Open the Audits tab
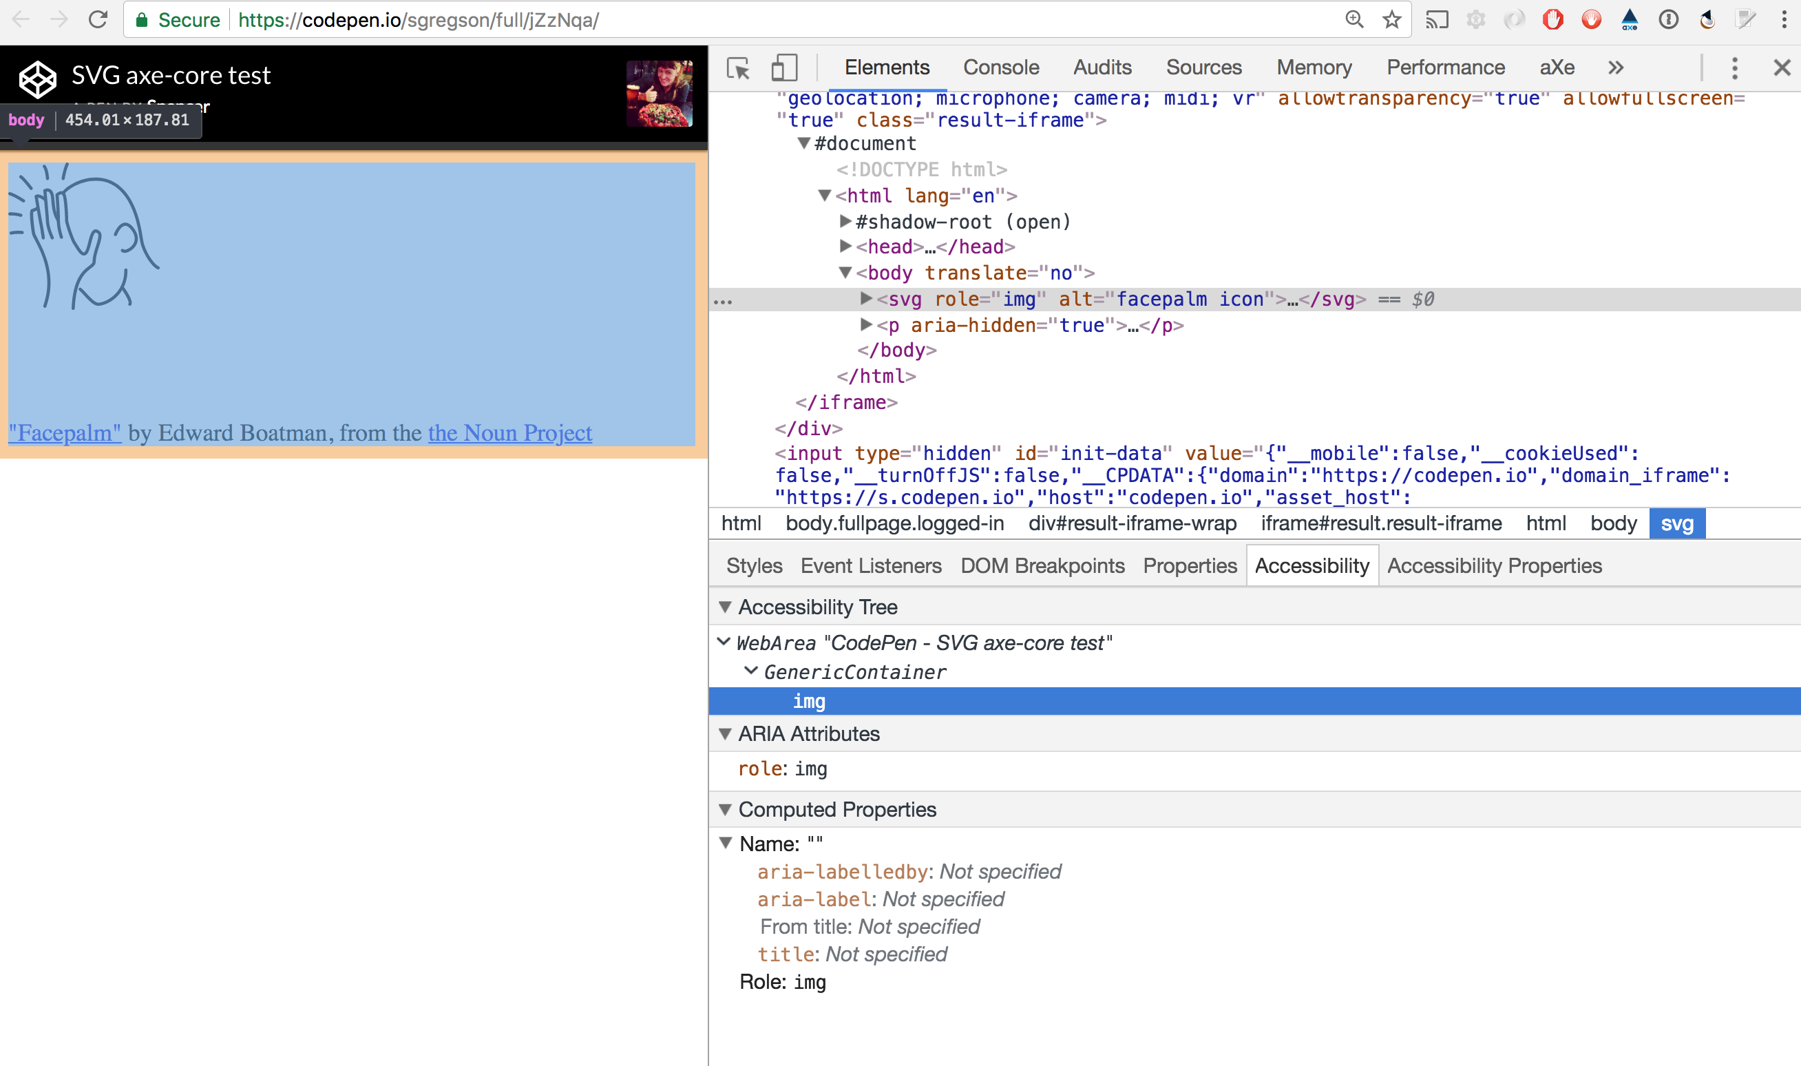This screenshot has width=1801, height=1066. coord(1102,67)
